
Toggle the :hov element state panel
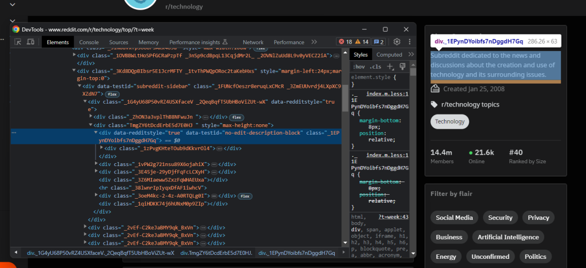point(359,66)
